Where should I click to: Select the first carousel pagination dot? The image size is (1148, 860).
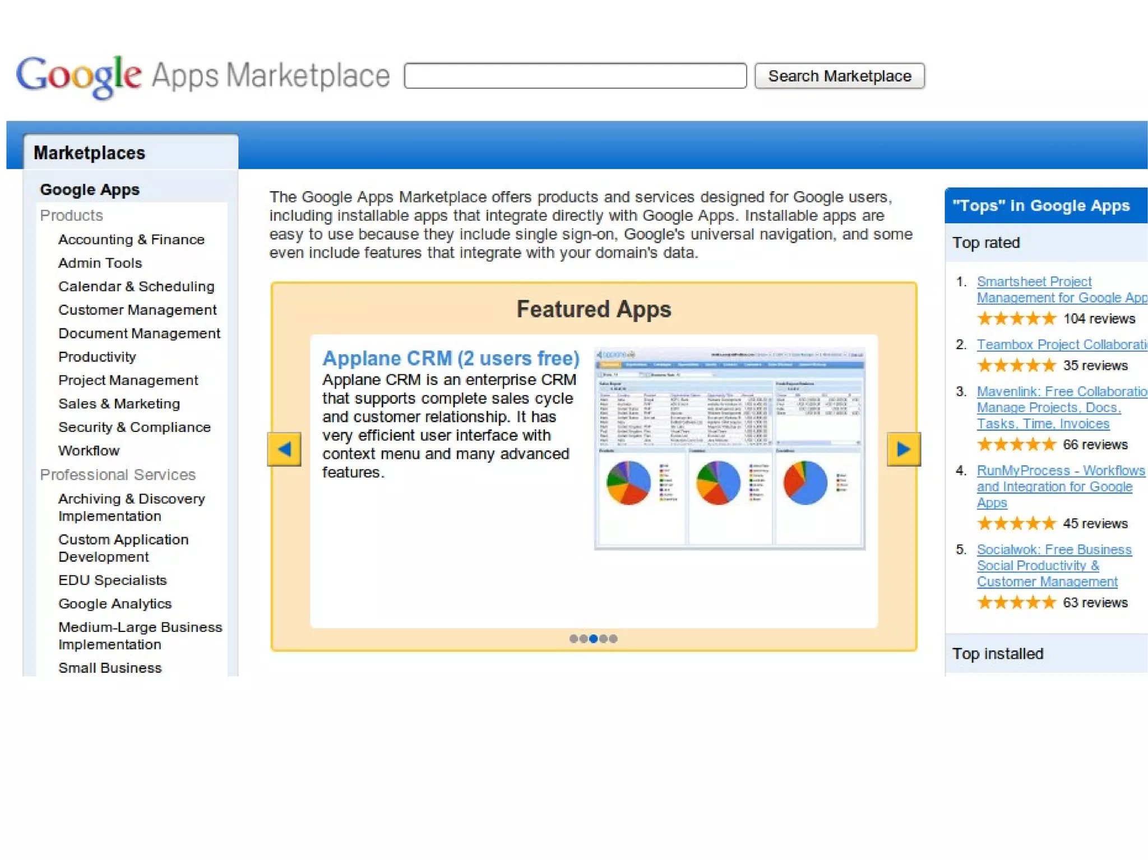573,639
